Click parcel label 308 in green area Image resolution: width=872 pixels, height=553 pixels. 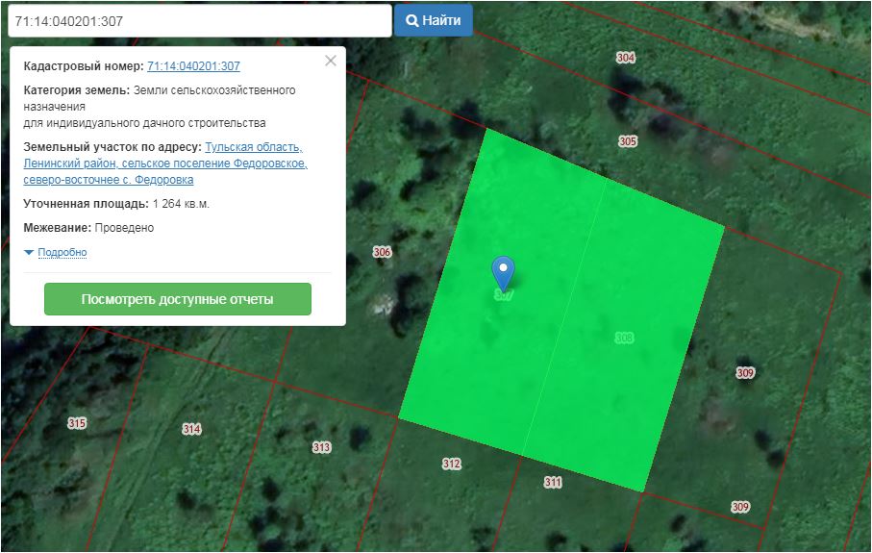click(624, 338)
